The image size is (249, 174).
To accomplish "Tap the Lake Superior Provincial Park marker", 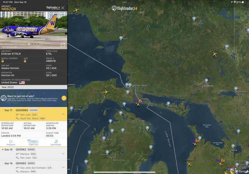I will 121,52.
